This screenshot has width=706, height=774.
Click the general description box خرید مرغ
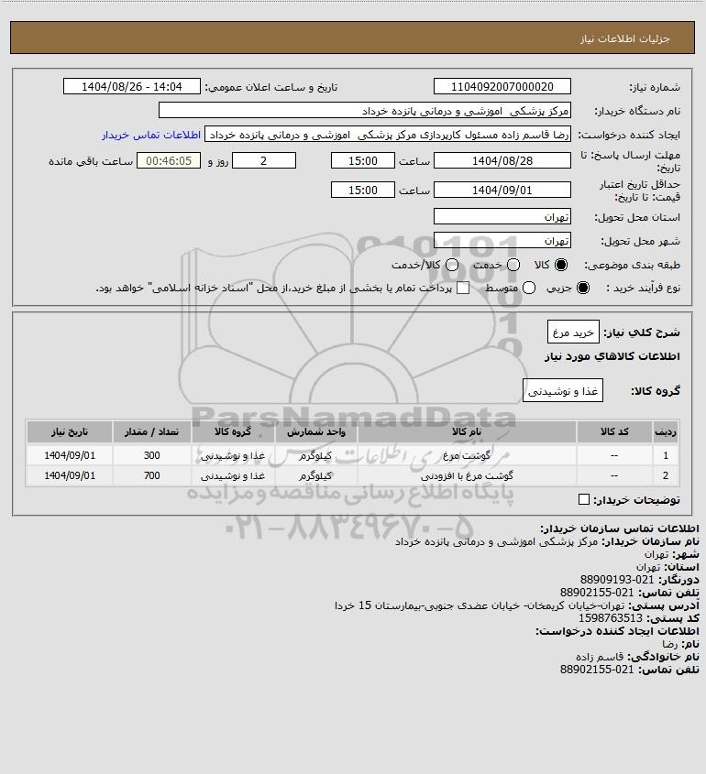pyautogui.click(x=573, y=332)
